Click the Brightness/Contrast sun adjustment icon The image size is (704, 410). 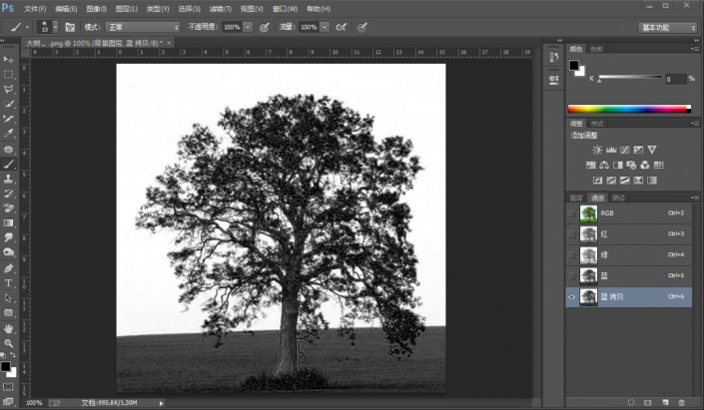(x=597, y=149)
